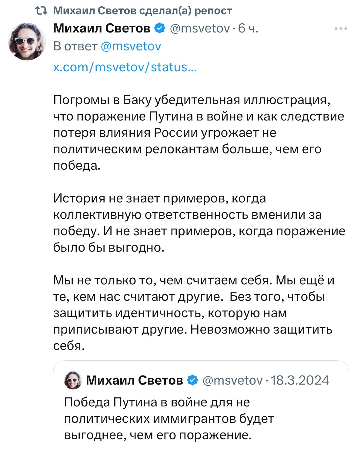Viewport: 357px width, 455px height.
Task: Click the paragraph starting with Мы не только
Action: tap(194, 313)
